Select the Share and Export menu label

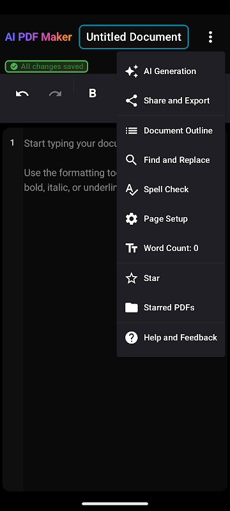[176, 101]
